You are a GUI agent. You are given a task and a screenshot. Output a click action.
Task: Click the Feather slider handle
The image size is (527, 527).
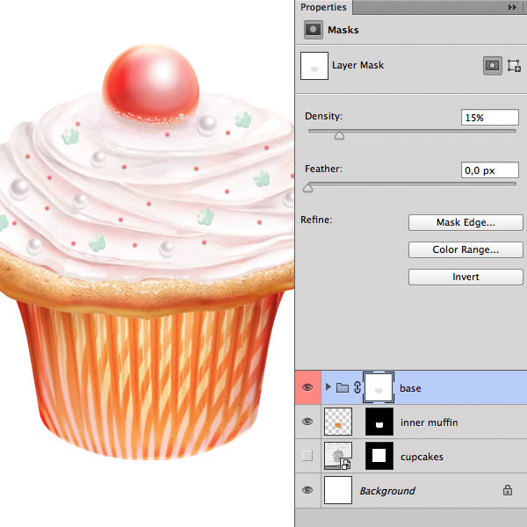(x=307, y=188)
